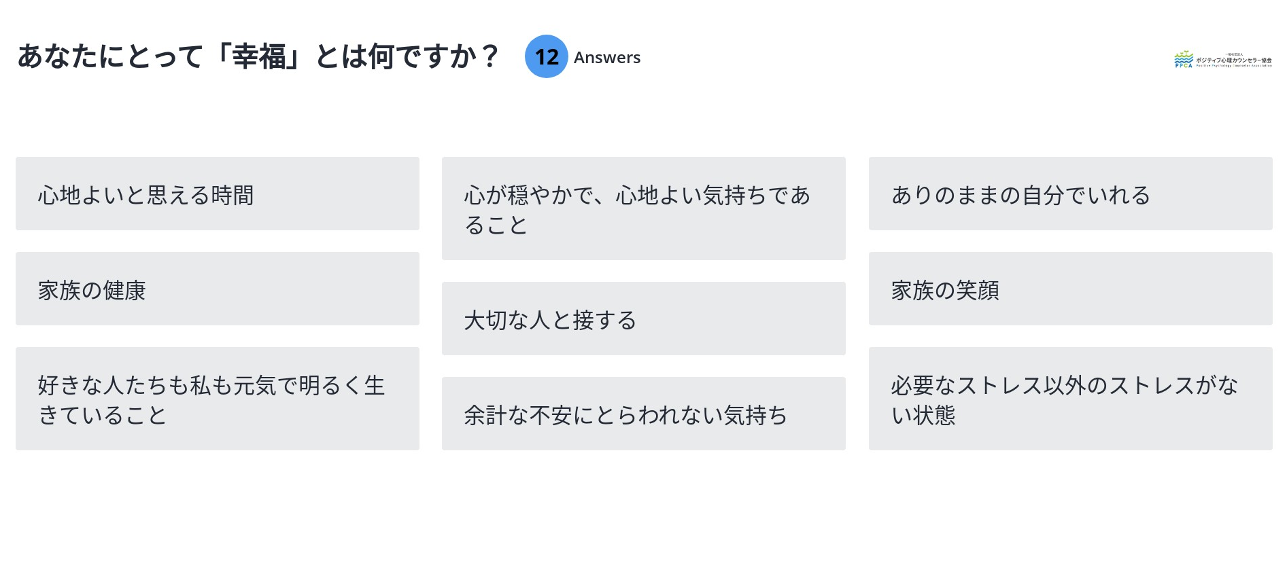Click the word 「幸福」 in the heading

coord(258,56)
